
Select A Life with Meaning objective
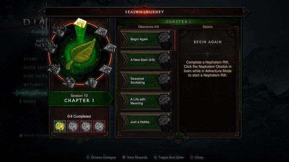(x=146, y=101)
